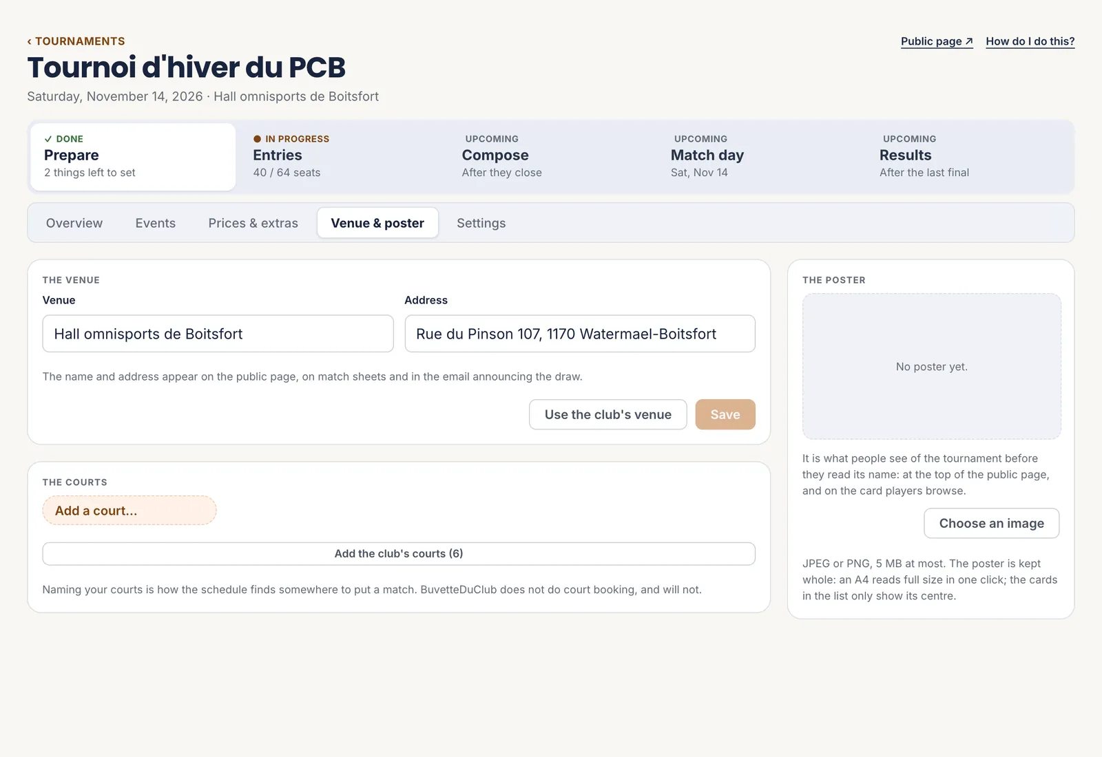Click Choose an image button
Viewport: 1102px width, 757px height.
click(x=992, y=523)
